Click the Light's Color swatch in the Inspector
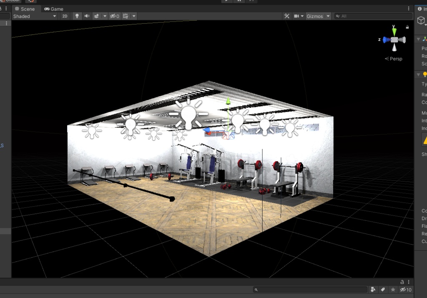Image resolution: width=427 pixels, height=298 pixels. tap(425, 102)
